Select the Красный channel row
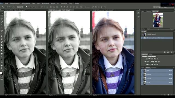Viewport: 175px width, 98px height. coord(157,75)
